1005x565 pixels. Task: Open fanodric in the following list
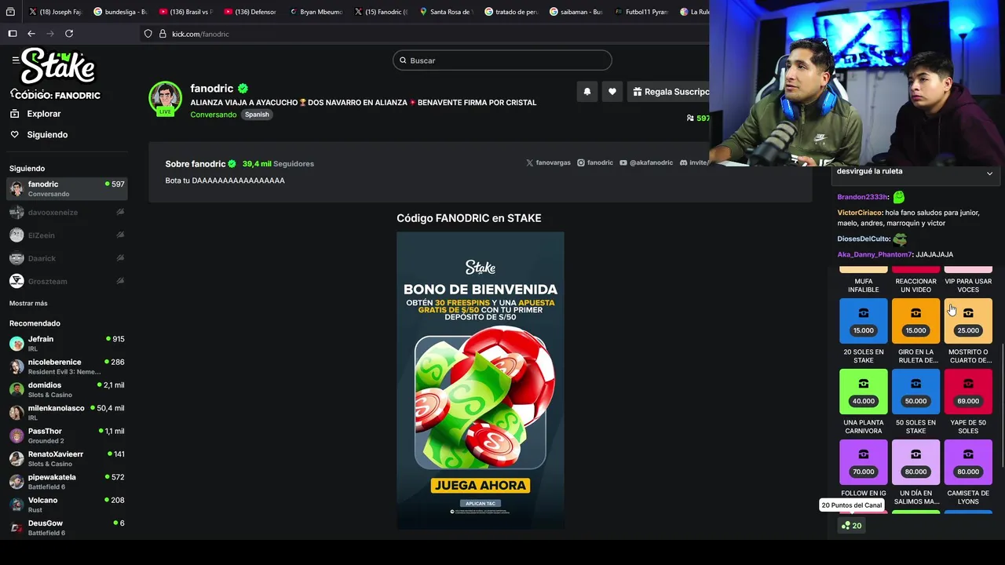point(67,188)
